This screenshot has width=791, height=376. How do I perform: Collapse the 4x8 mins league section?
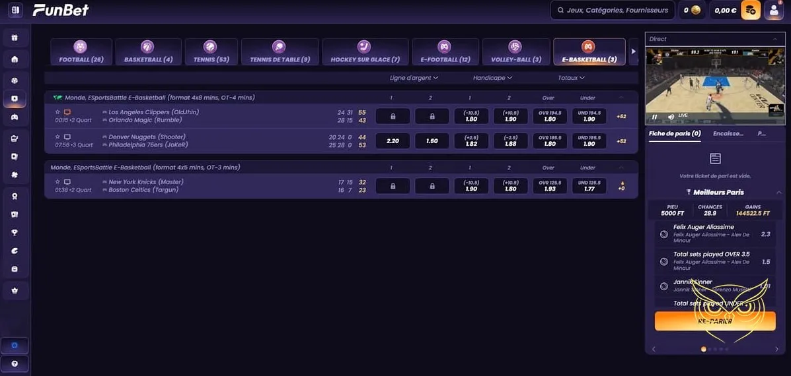[x=621, y=98]
